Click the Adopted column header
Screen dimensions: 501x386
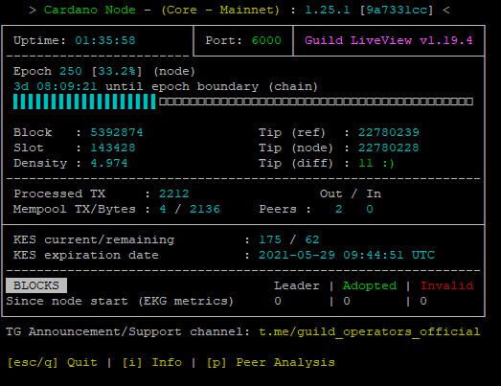point(370,285)
